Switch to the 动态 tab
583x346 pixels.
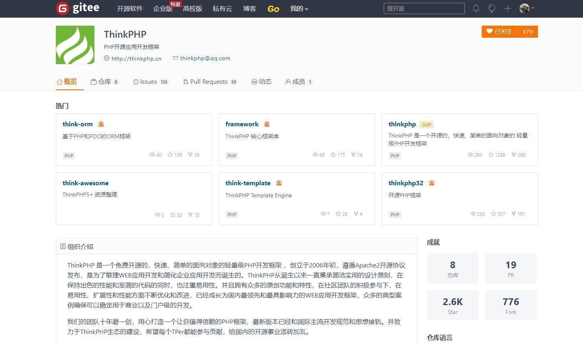pos(262,82)
